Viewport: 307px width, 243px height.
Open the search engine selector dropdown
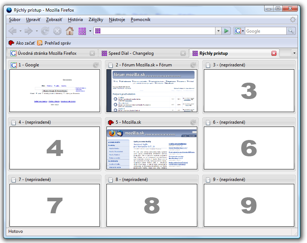coord(243,31)
